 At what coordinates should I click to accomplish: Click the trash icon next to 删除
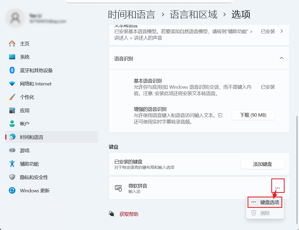pyautogui.click(x=253, y=213)
